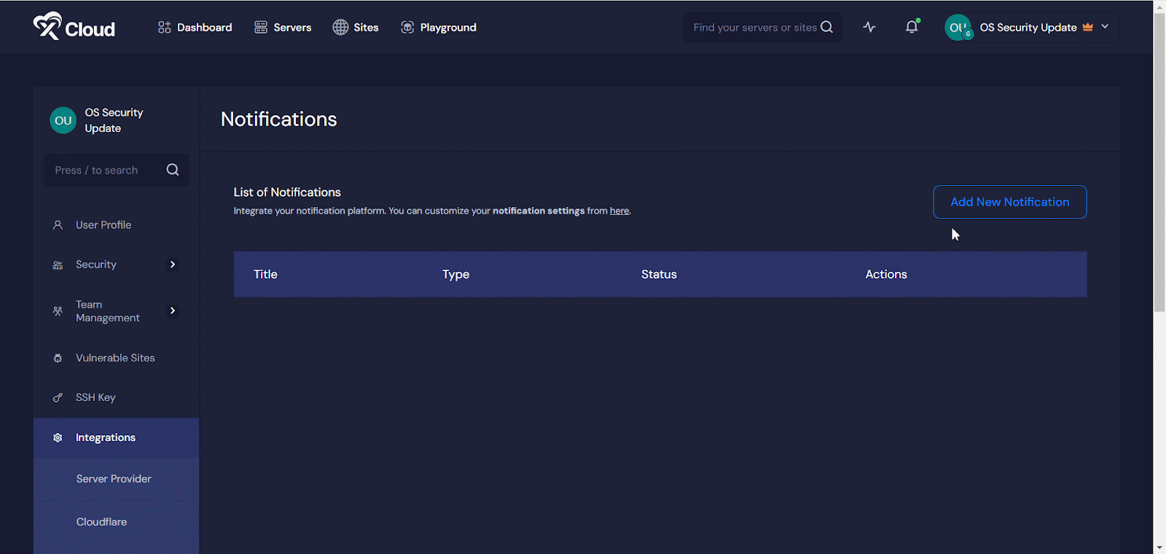Open Playground in top navigation
1166x554 pixels.
coord(439,27)
